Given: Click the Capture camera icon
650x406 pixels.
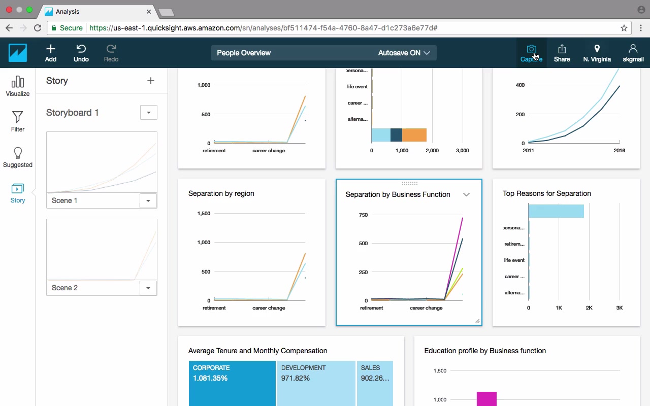Looking at the screenshot, I should click(531, 49).
